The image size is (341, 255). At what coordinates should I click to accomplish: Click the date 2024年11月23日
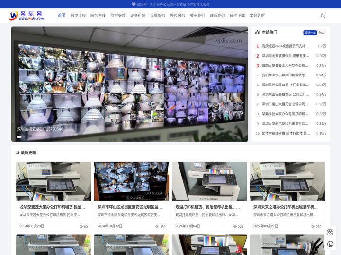(x=32, y=226)
